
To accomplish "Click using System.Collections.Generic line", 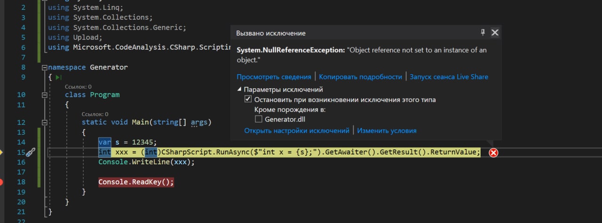I will [x=117, y=28].
